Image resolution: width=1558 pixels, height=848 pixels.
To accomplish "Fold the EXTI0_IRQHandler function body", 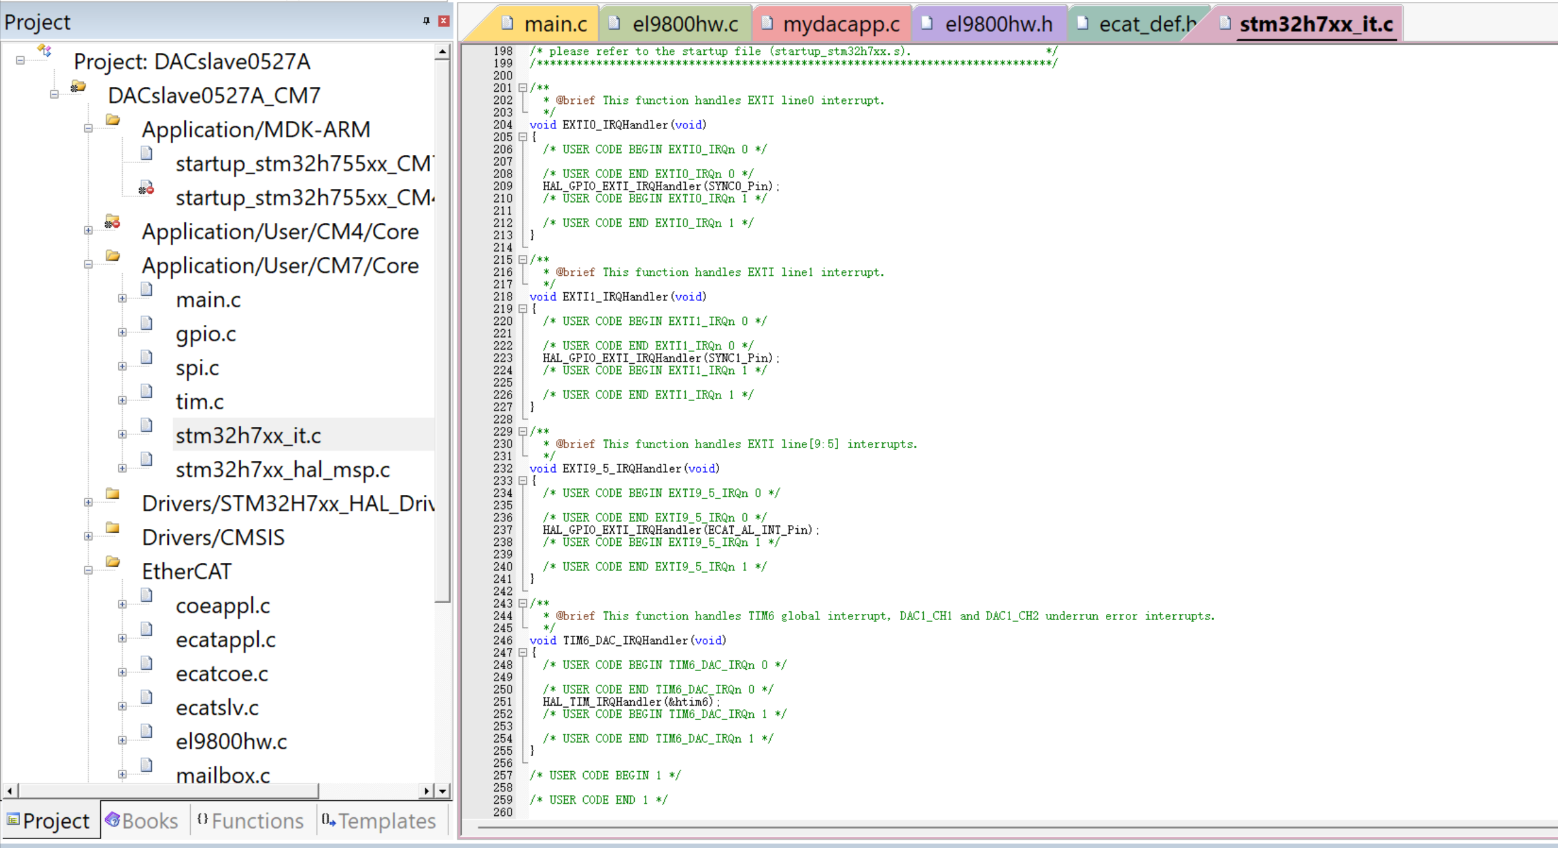I will pos(523,137).
